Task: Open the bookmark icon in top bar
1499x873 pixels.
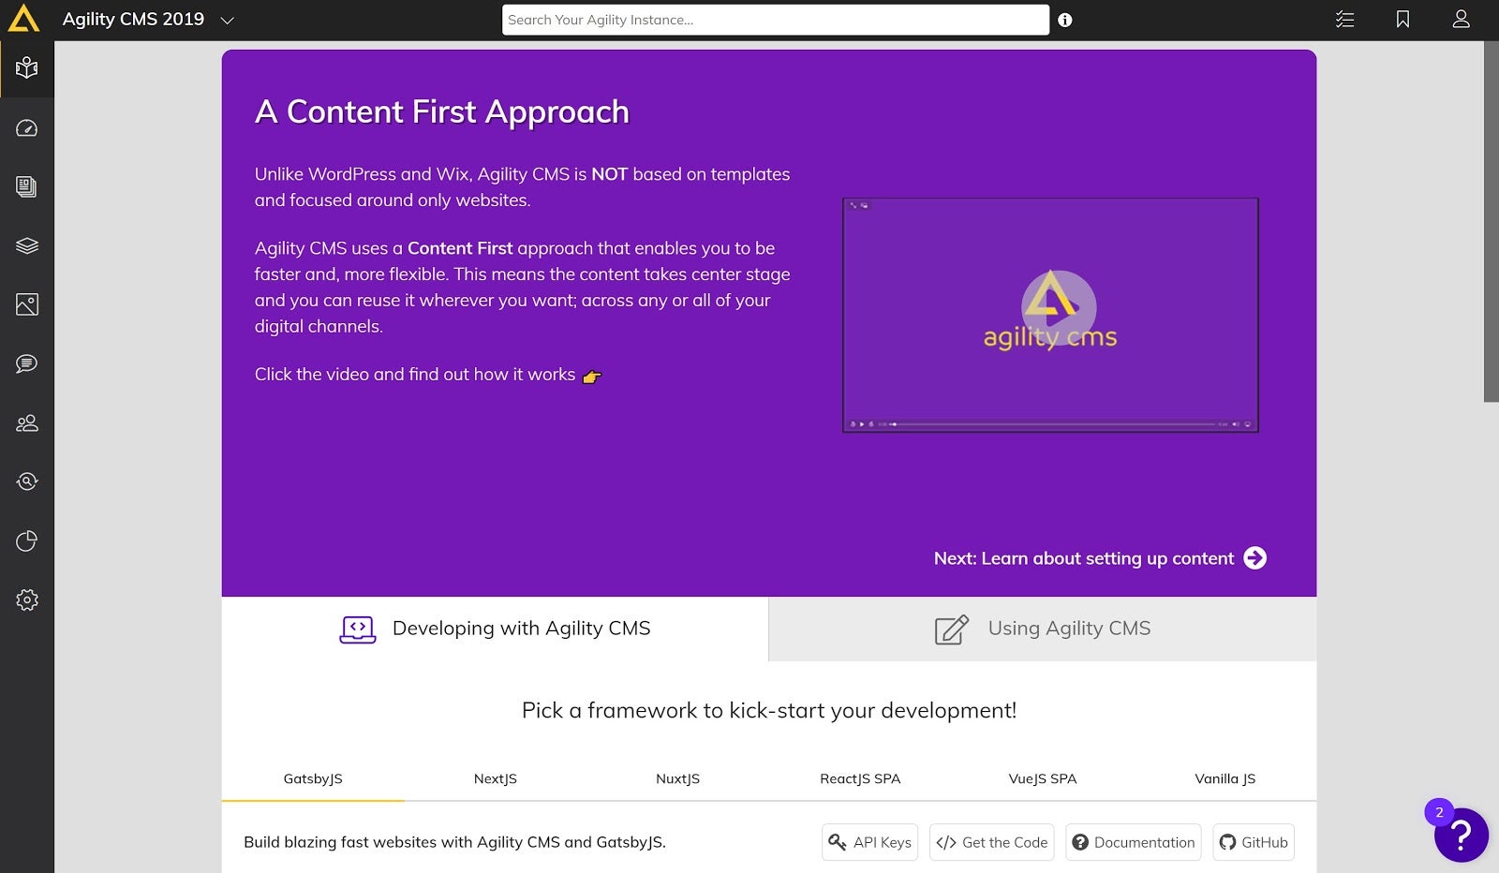Action: point(1403,19)
